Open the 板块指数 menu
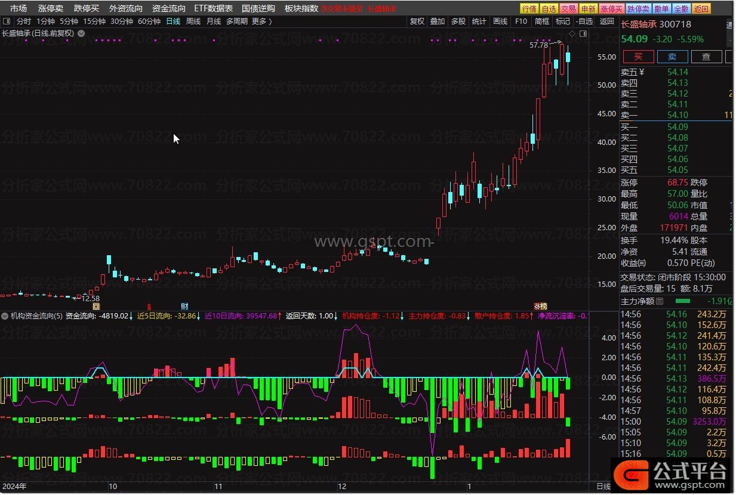The image size is (736, 495). point(301,8)
